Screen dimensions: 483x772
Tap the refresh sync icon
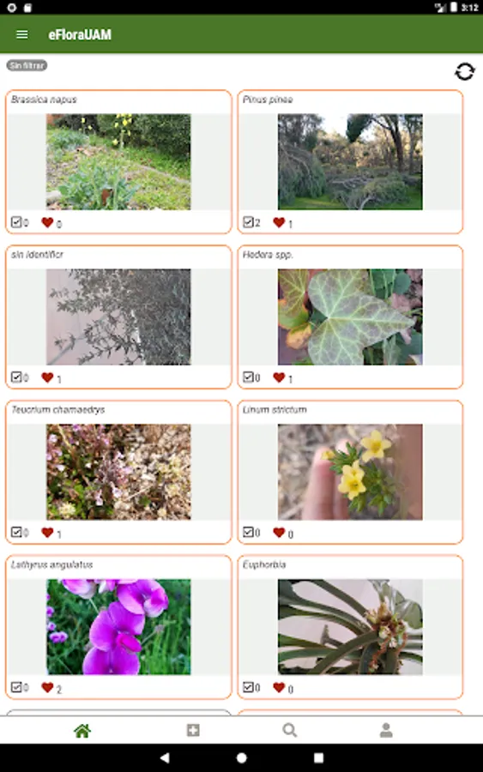(464, 72)
